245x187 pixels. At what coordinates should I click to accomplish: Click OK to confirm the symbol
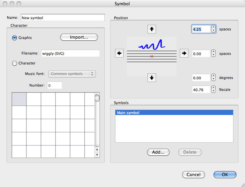tap(225, 174)
